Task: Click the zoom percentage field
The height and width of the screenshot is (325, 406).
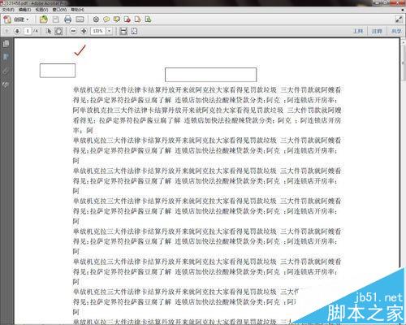Action: point(98,31)
